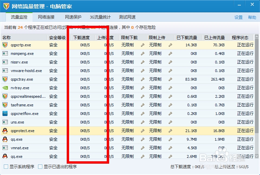This screenshot has width=260, height=175.
Task: Select the qqprotect.exe row name
Action: pyautogui.click(x=22, y=131)
